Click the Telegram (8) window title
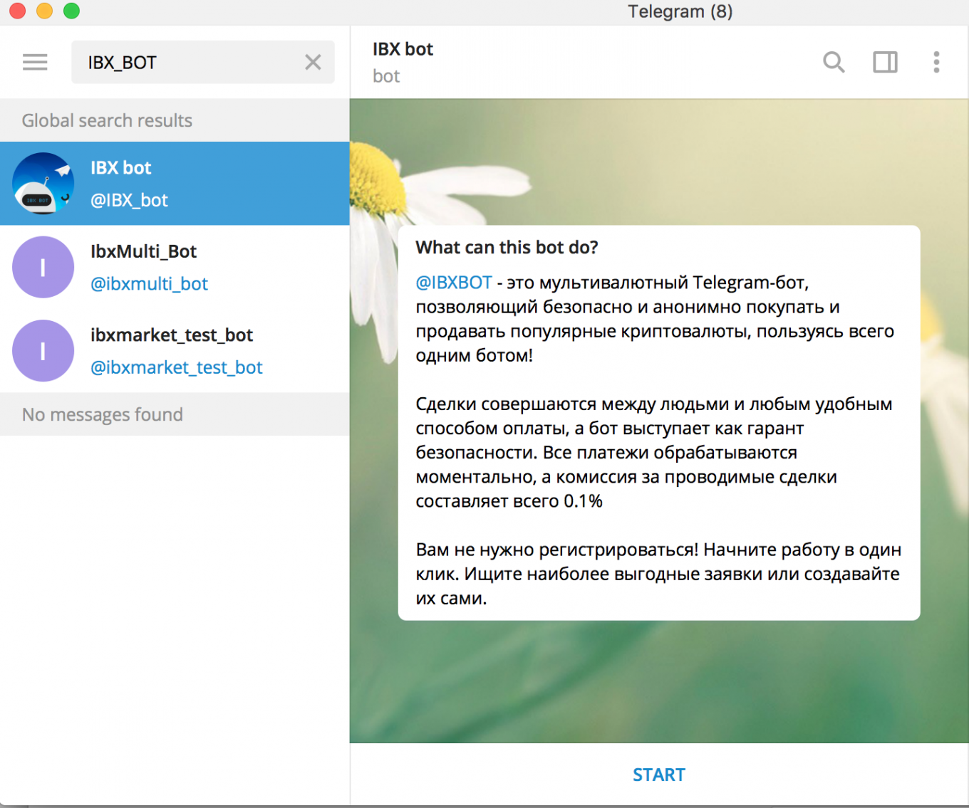 [x=680, y=11]
